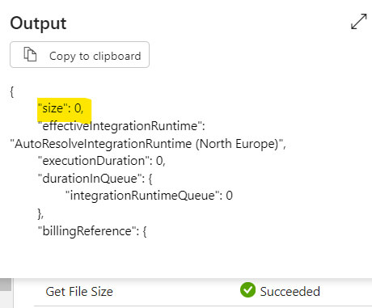Click the "durationInQueue" key line
Screen dimensions: 372x308
pos(95,179)
